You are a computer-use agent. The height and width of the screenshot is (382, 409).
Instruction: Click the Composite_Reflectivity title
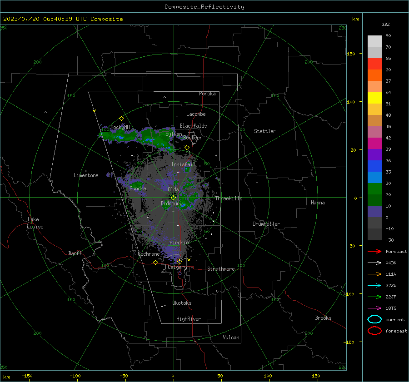204,7
